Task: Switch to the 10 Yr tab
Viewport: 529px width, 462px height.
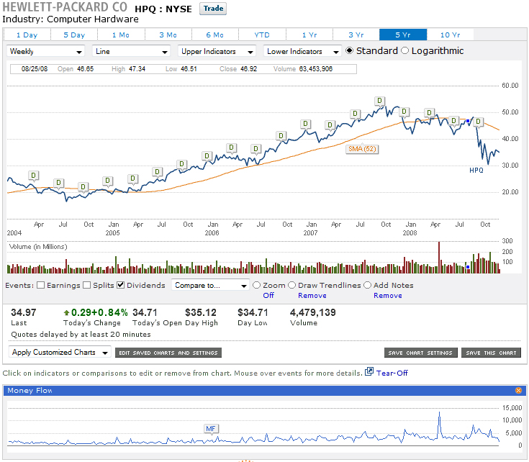Action: 451,35
